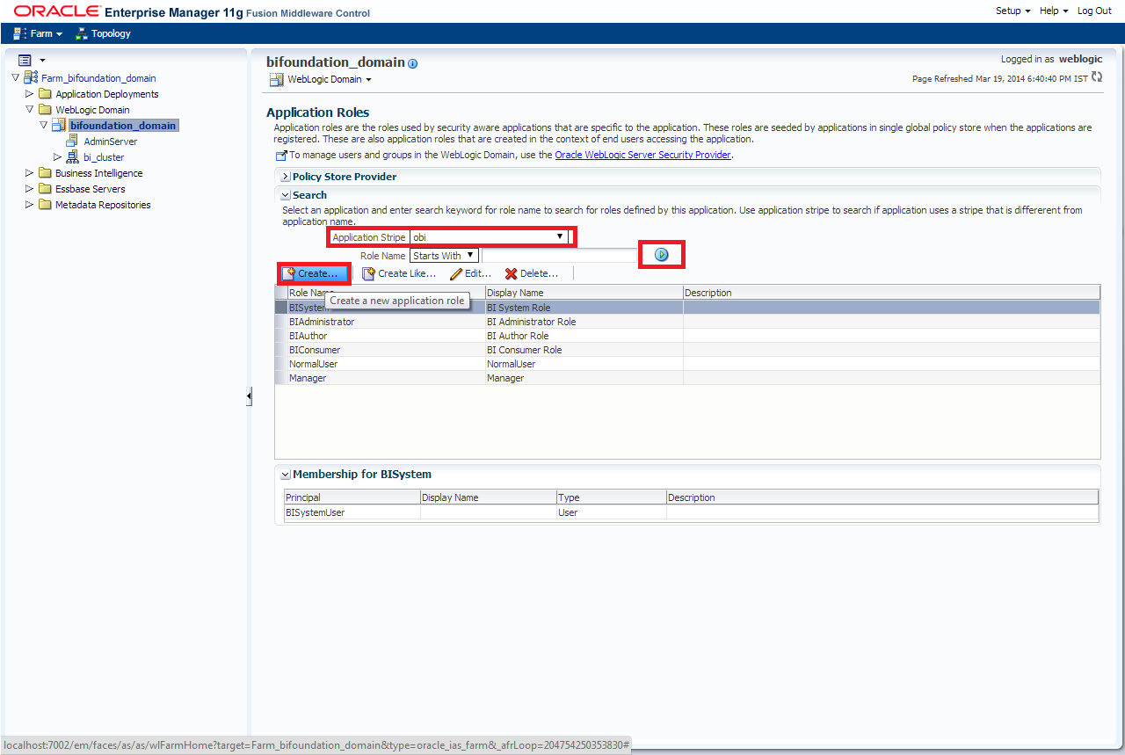Collapse the Membership for BISystem section

(286, 475)
